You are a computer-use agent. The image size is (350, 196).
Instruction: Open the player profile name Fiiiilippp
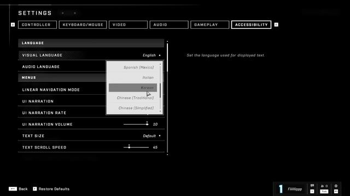[295, 189]
